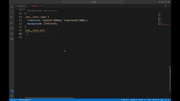Click the Ln 65, Col 3 cursor position
Image resolution: width=180 pixels, height=101 pixels.
pos(125,100)
